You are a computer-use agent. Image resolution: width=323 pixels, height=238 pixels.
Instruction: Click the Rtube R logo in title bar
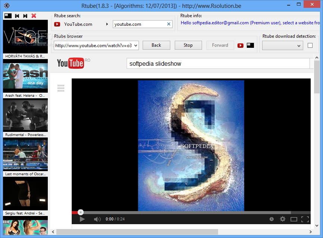tap(7, 6)
